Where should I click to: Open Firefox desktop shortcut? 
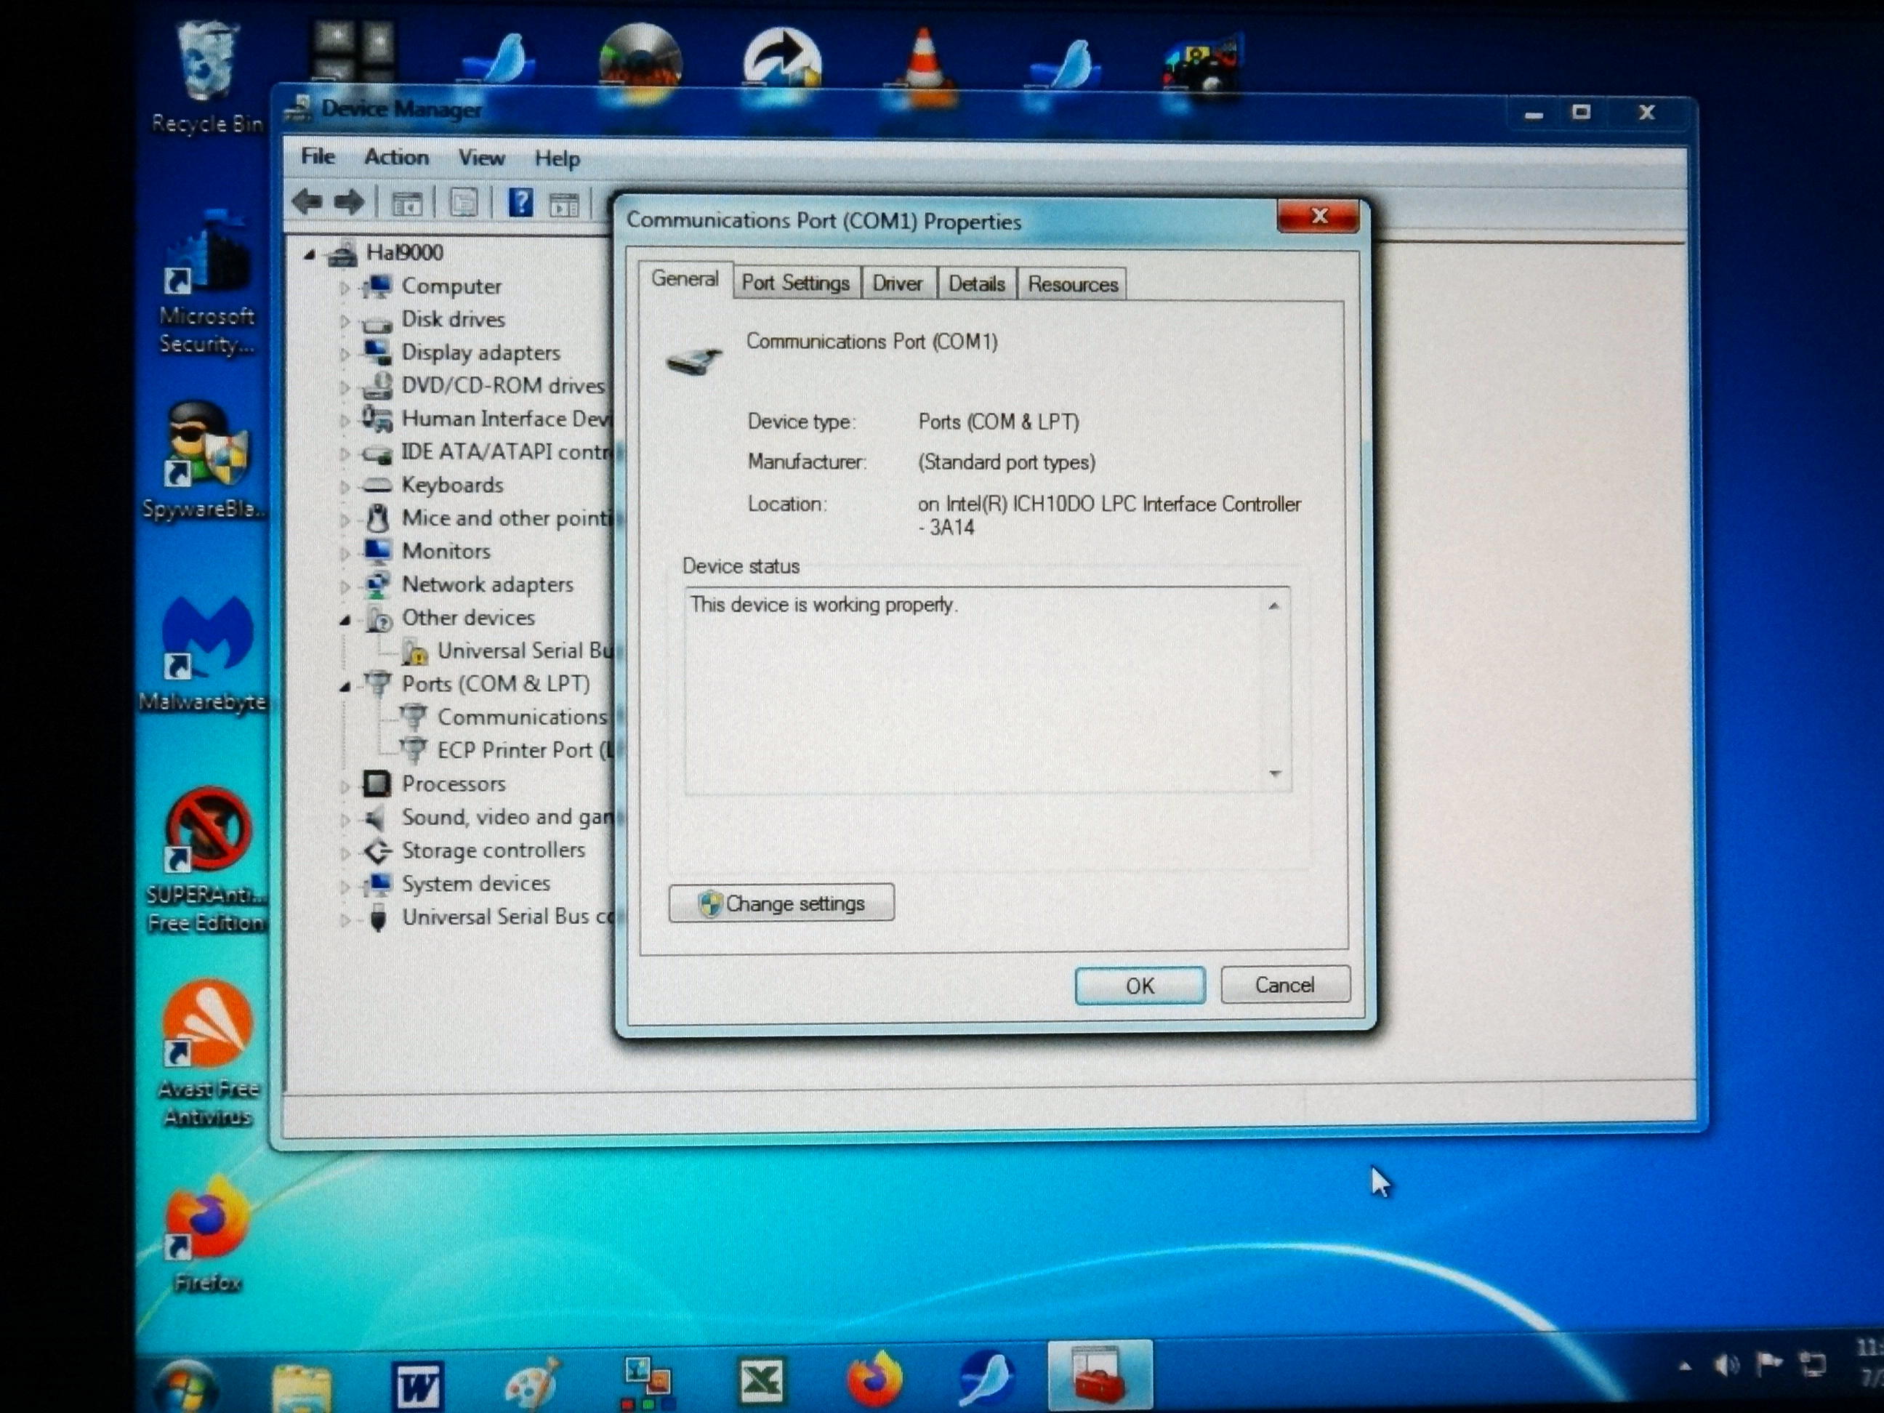click(207, 1233)
